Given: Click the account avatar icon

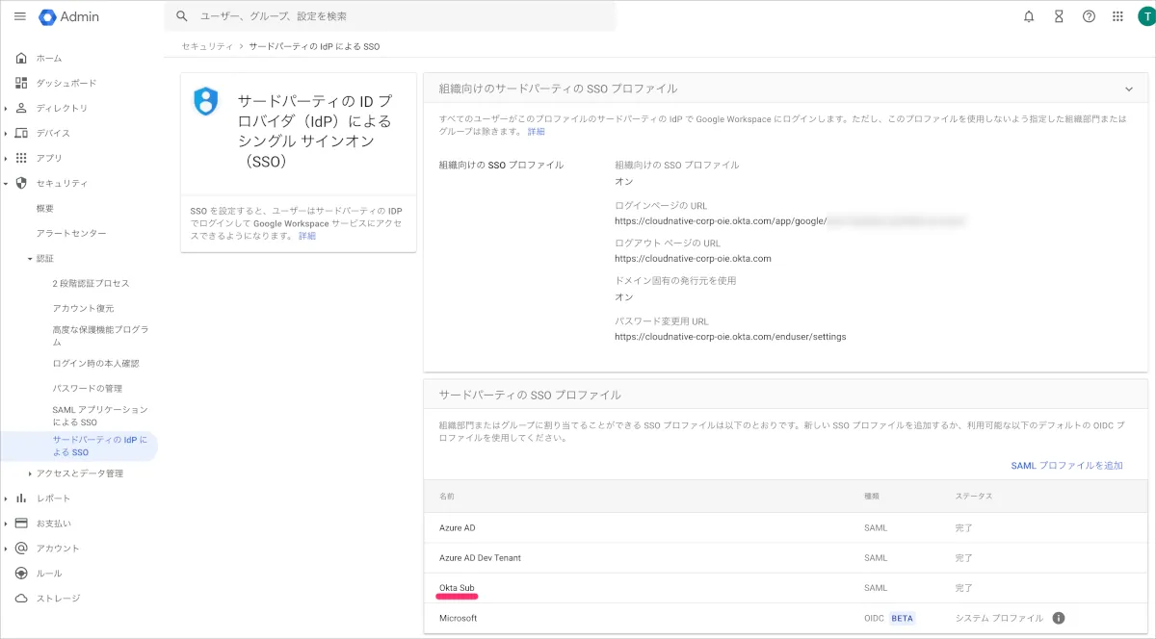Looking at the screenshot, I should pyautogui.click(x=1143, y=16).
